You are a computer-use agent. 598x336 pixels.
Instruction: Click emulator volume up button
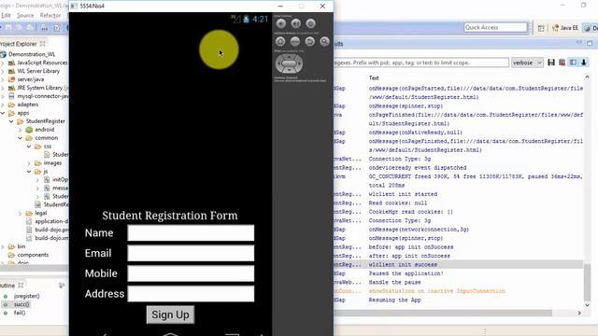[x=296, y=23]
